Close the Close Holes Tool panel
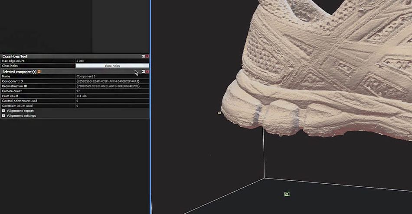 point(147,56)
